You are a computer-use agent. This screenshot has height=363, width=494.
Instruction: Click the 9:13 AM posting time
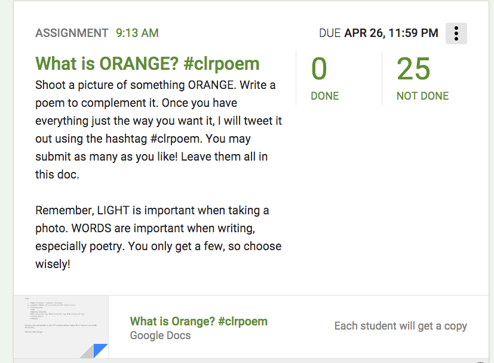point(137,33)
